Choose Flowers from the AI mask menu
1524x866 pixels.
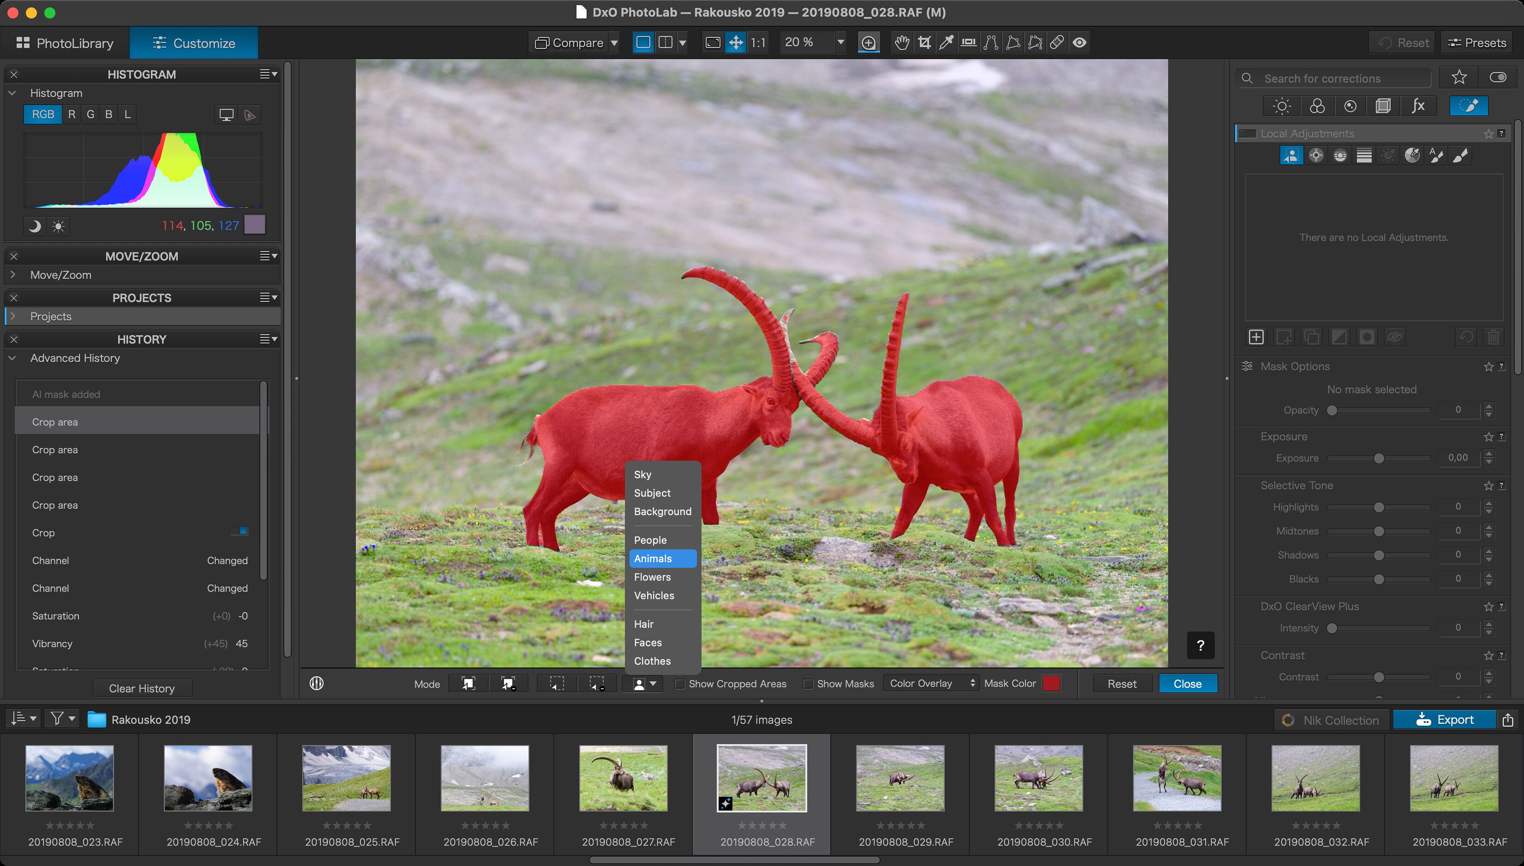pyautogui.click(x=652, y=577)
